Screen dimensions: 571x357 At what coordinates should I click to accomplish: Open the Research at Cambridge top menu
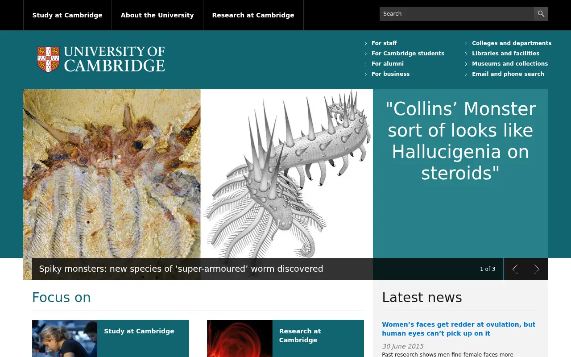(x=253, y=15)
